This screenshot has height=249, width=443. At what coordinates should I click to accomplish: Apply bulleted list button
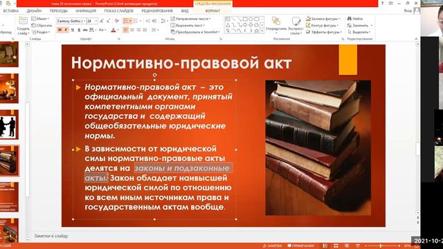click(126, 21)
